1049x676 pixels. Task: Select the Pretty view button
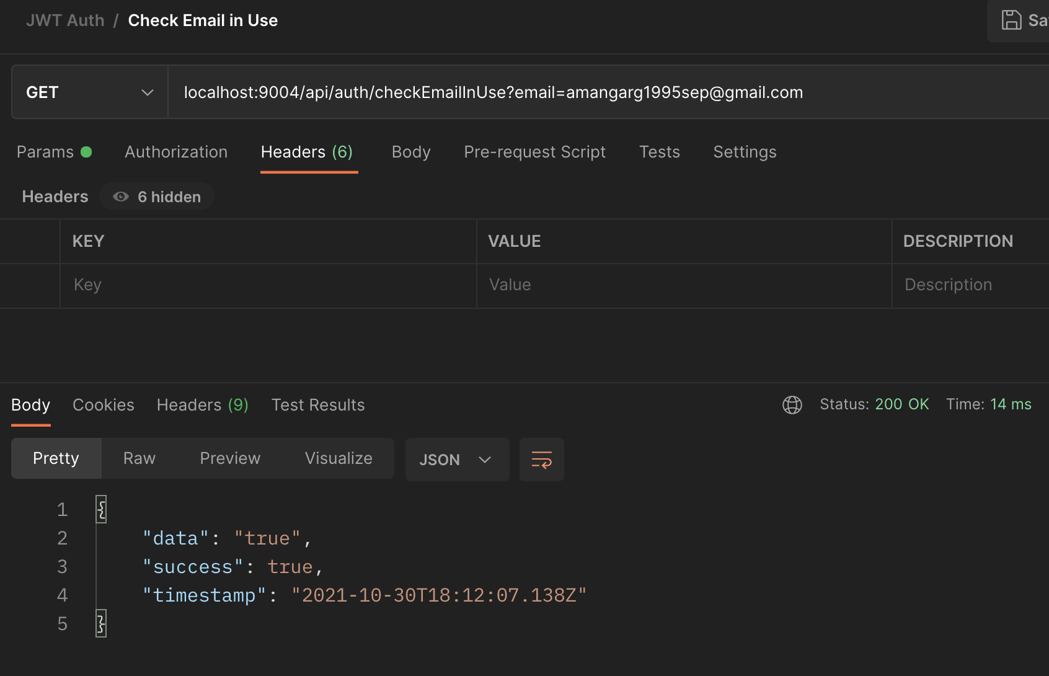point(56,458)
